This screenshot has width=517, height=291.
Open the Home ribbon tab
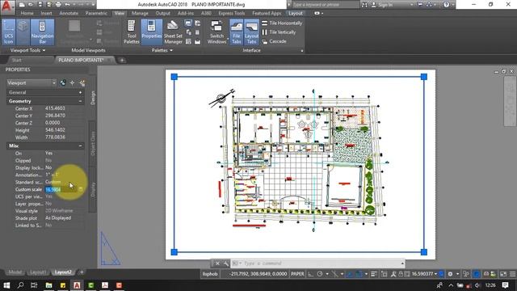point(27,14)
